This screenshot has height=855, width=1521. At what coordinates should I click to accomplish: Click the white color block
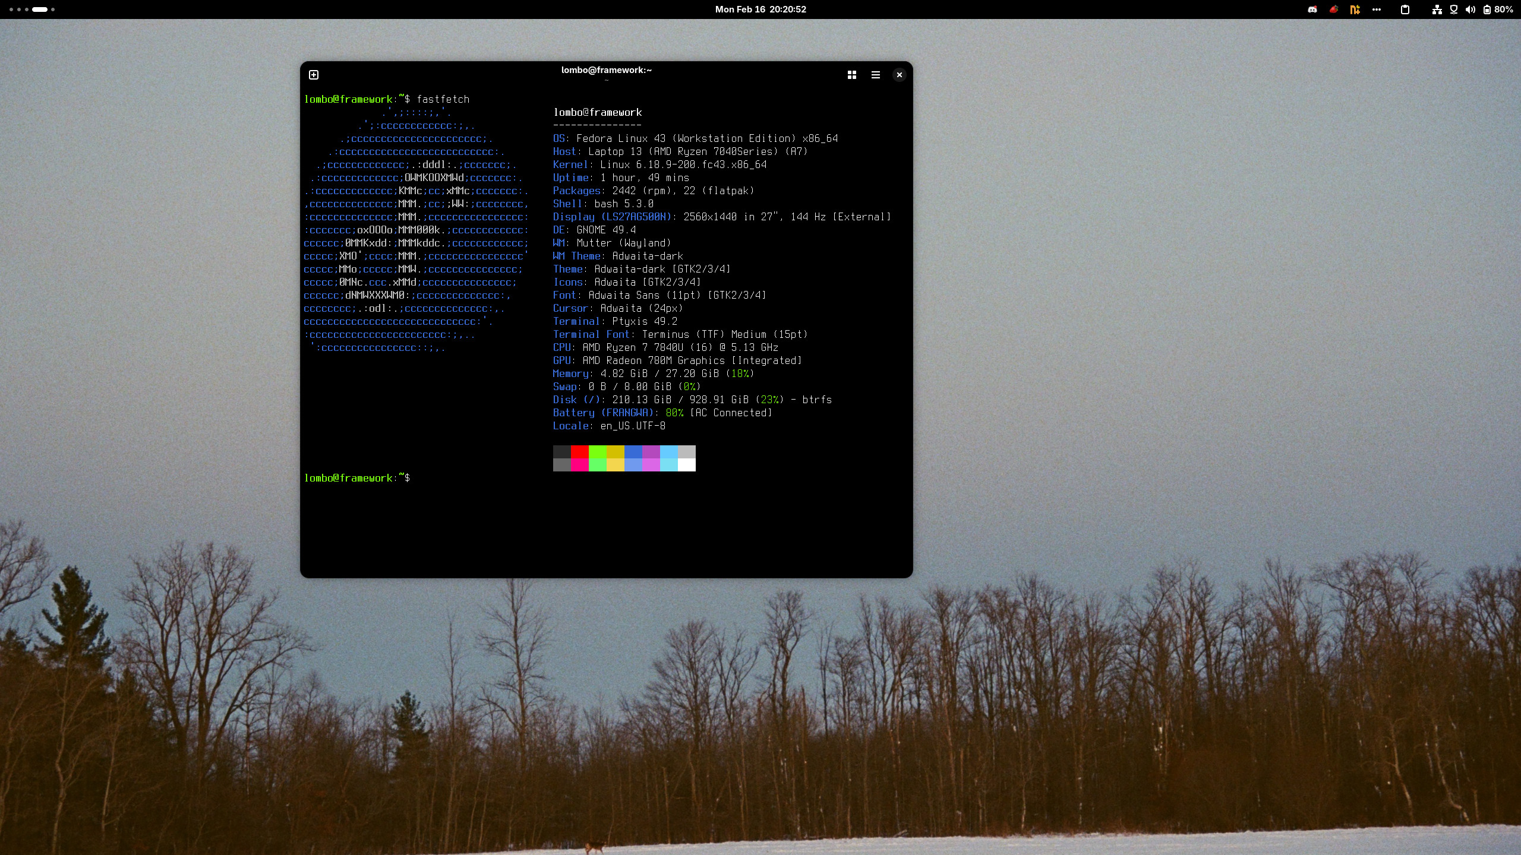[686, 465]
